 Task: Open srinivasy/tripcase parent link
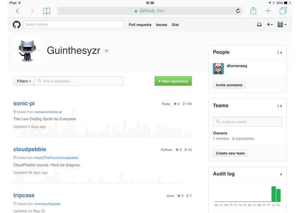click(x=47, y=204)
